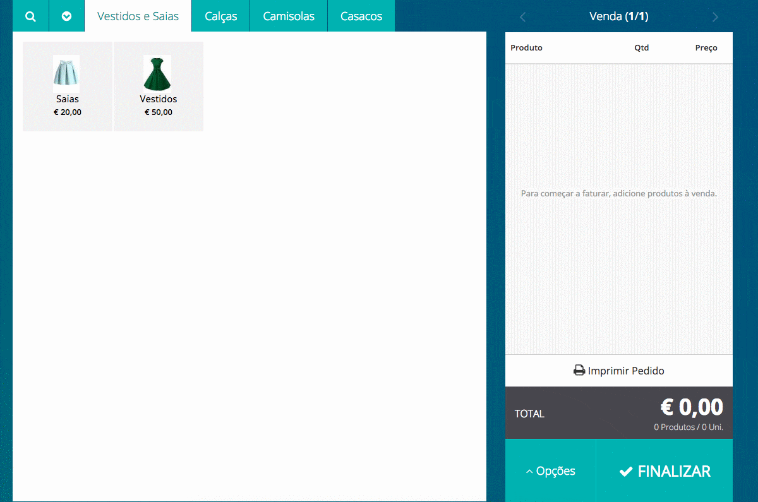Click the next sale right arrow
The width and height of the screenshot is (758, 502).
[715, 17]
